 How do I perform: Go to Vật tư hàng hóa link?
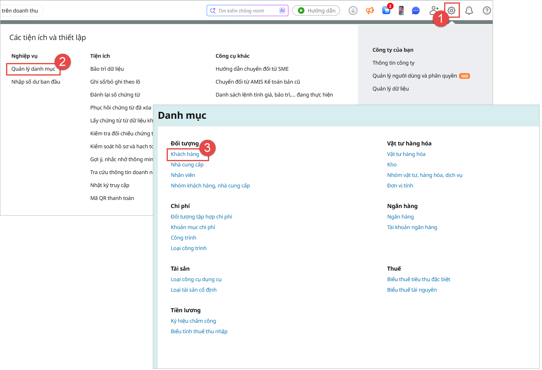(x=406, y=154)
